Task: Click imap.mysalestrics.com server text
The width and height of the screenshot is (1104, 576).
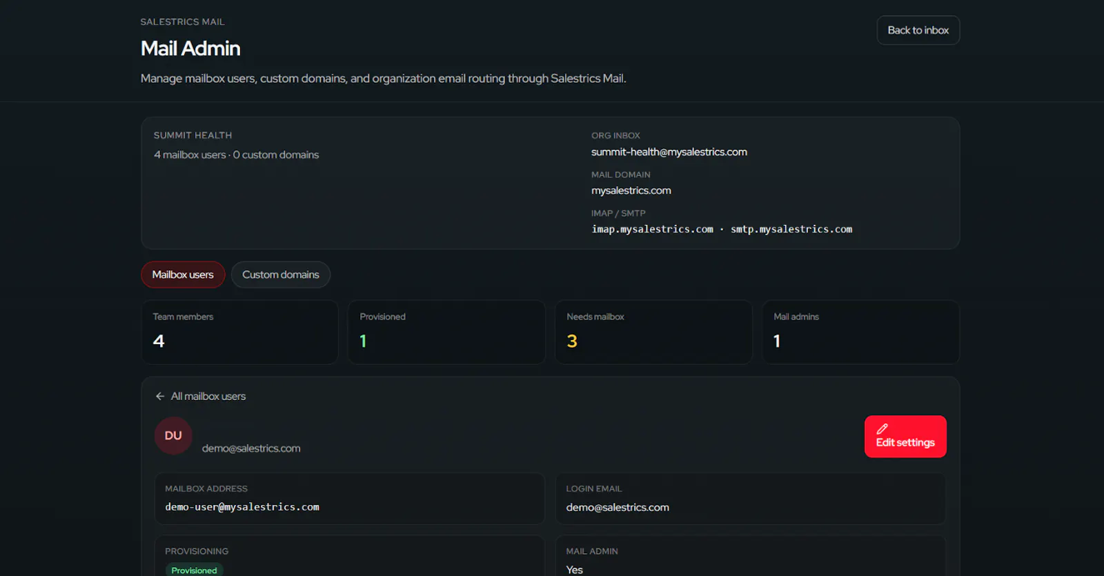Action: pyautogui.click(x=652, y=229)
